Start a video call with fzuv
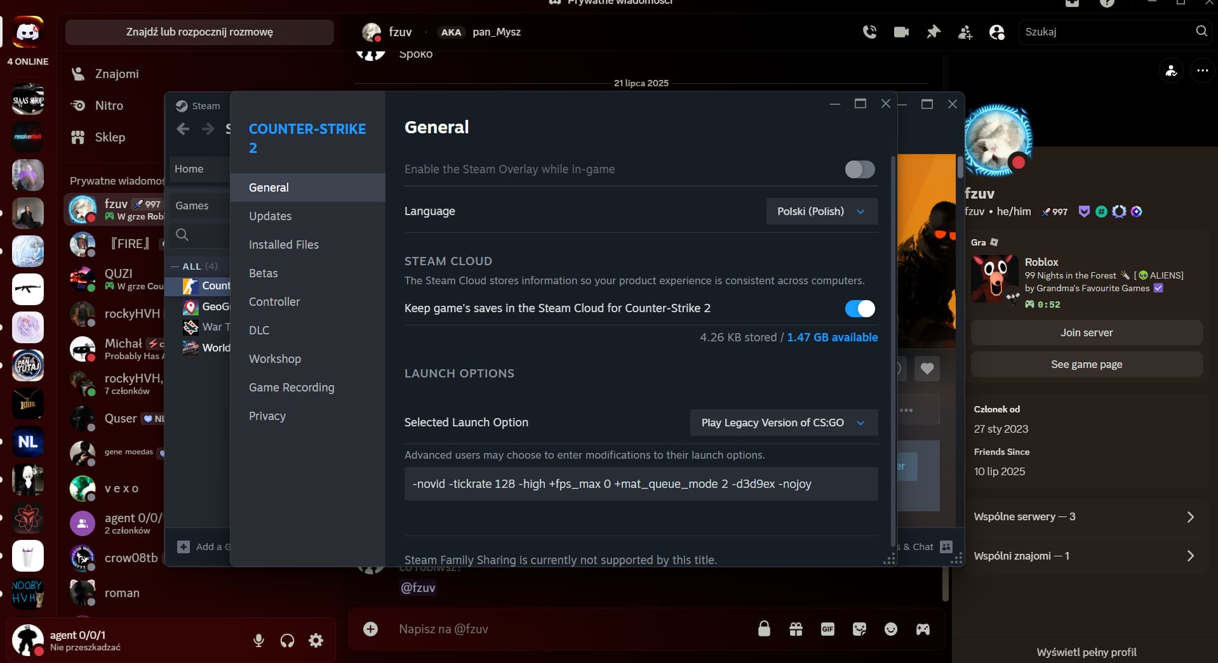The image size is (1218, 663). point(901,32)
